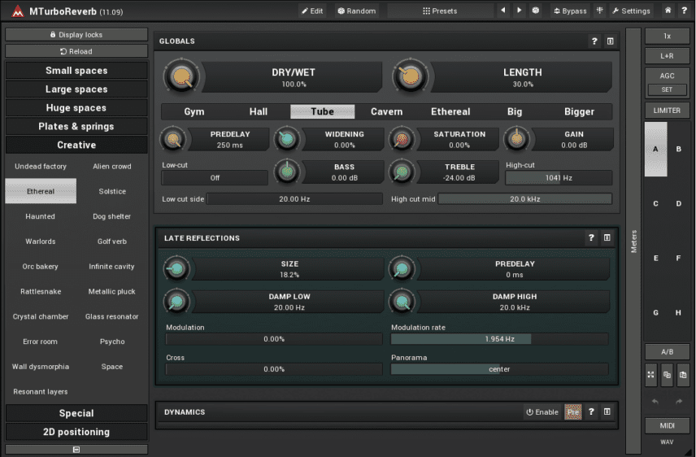The height and width of the screenshot is (457, 696).
Task: Select the Cavern reverb type tab
Action: click(x=386, y=111)
